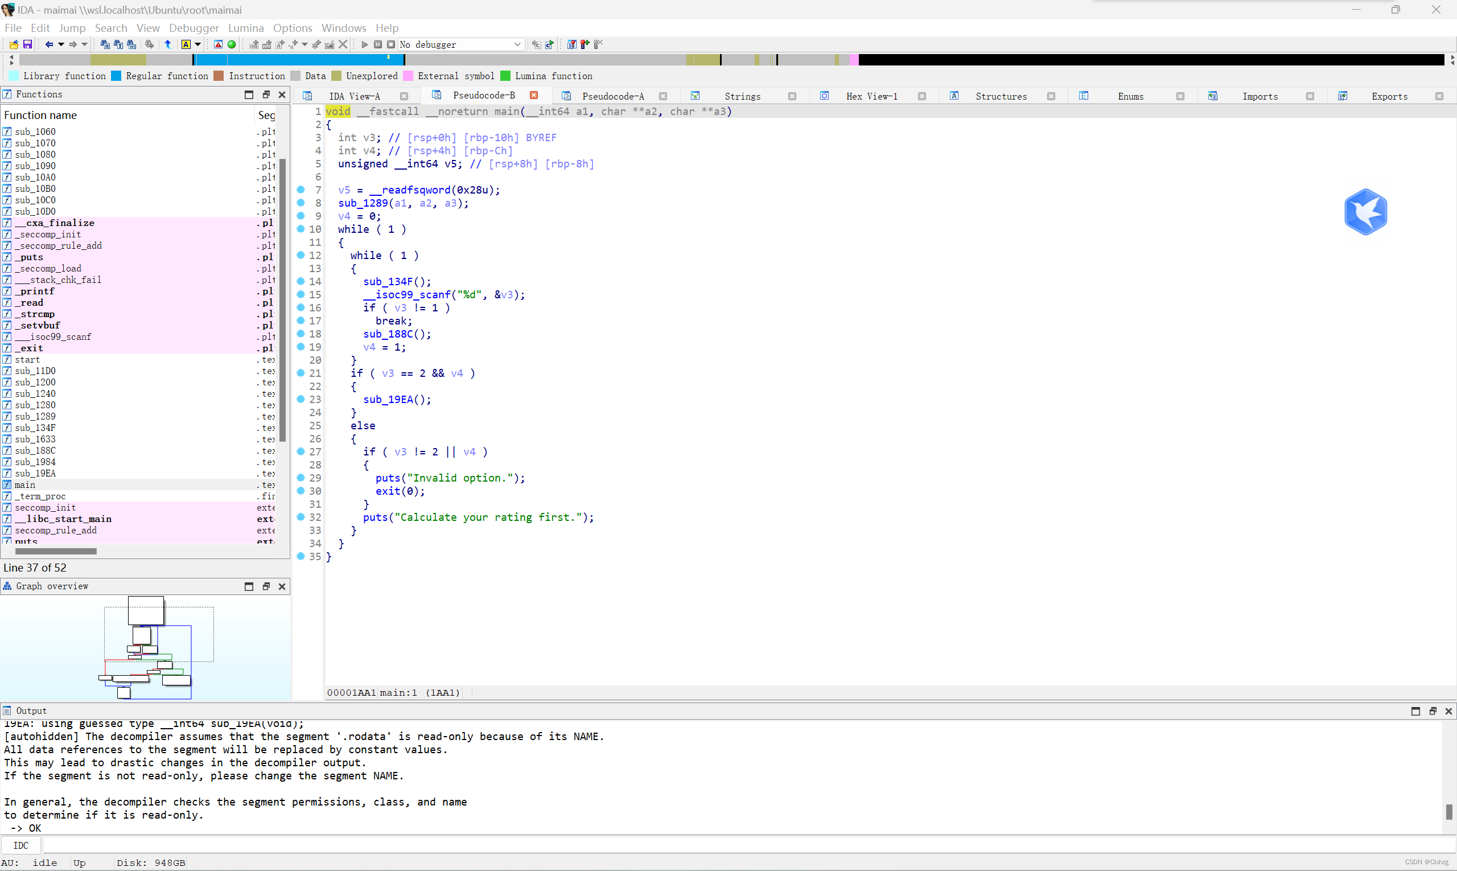Toggle the breakpoint dot on line 7
The image size is (1457, 871).
coord(301,190)
